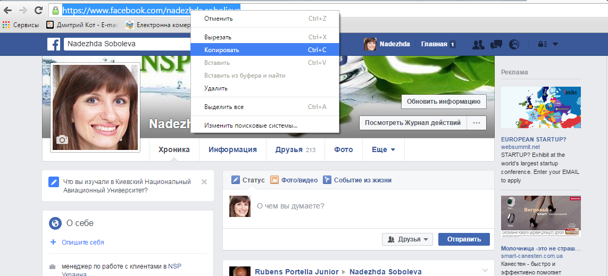The height and width of the screenshot is (276, 608).
Task: Expand the post options chevron arrow
Action: point(485,270)
